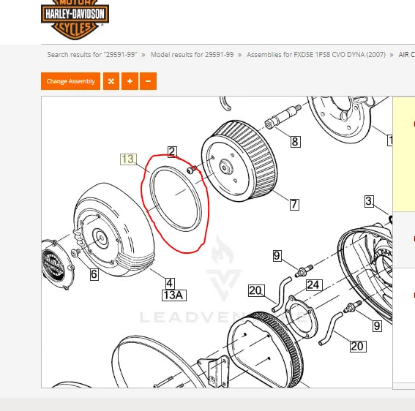Select part callout 2 in diagram

tap(172, 152)
